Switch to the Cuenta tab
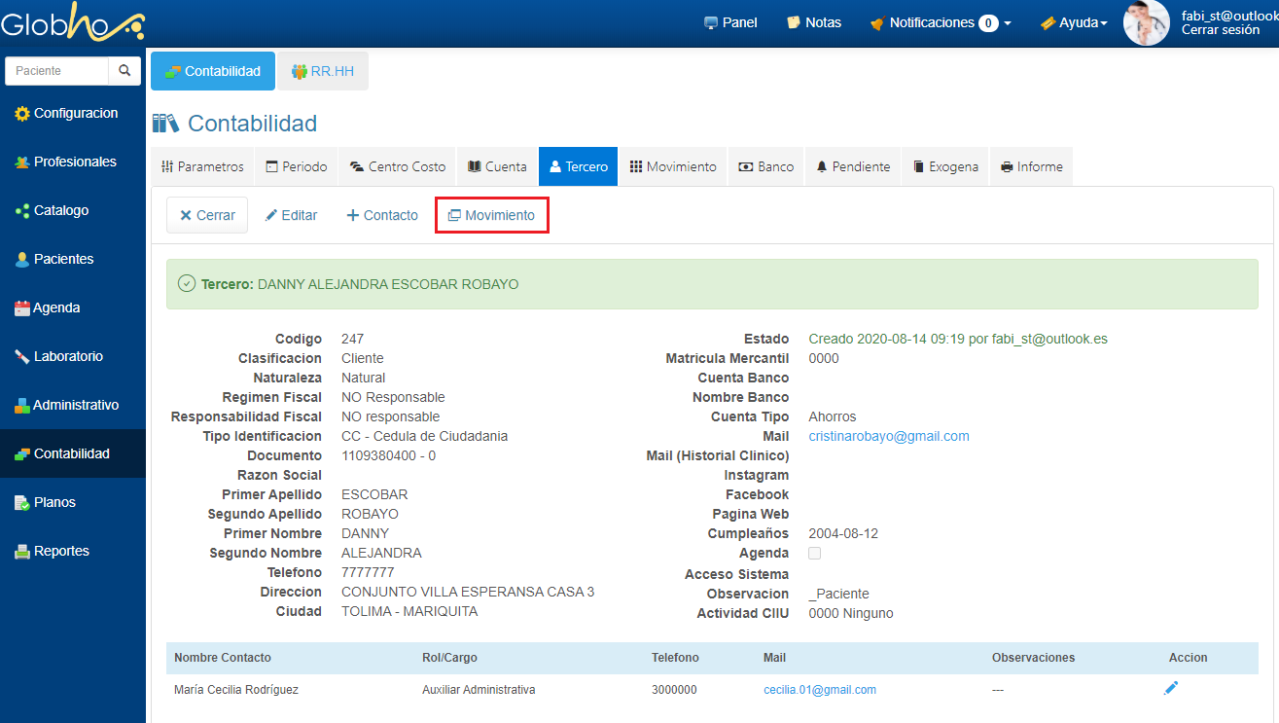Screen dimensions: 1279x723 click(x=497, y=166)
